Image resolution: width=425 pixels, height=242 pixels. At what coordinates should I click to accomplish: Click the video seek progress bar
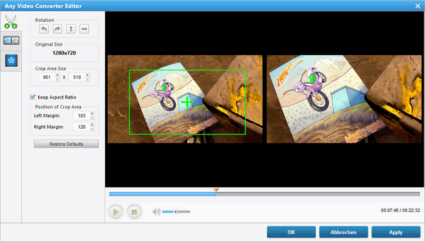[265, 194]
